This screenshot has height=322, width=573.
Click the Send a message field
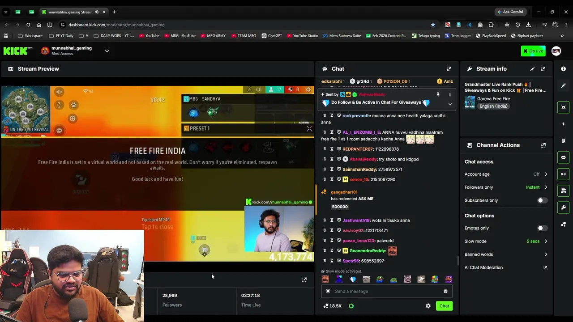click(x=387, y=292)
